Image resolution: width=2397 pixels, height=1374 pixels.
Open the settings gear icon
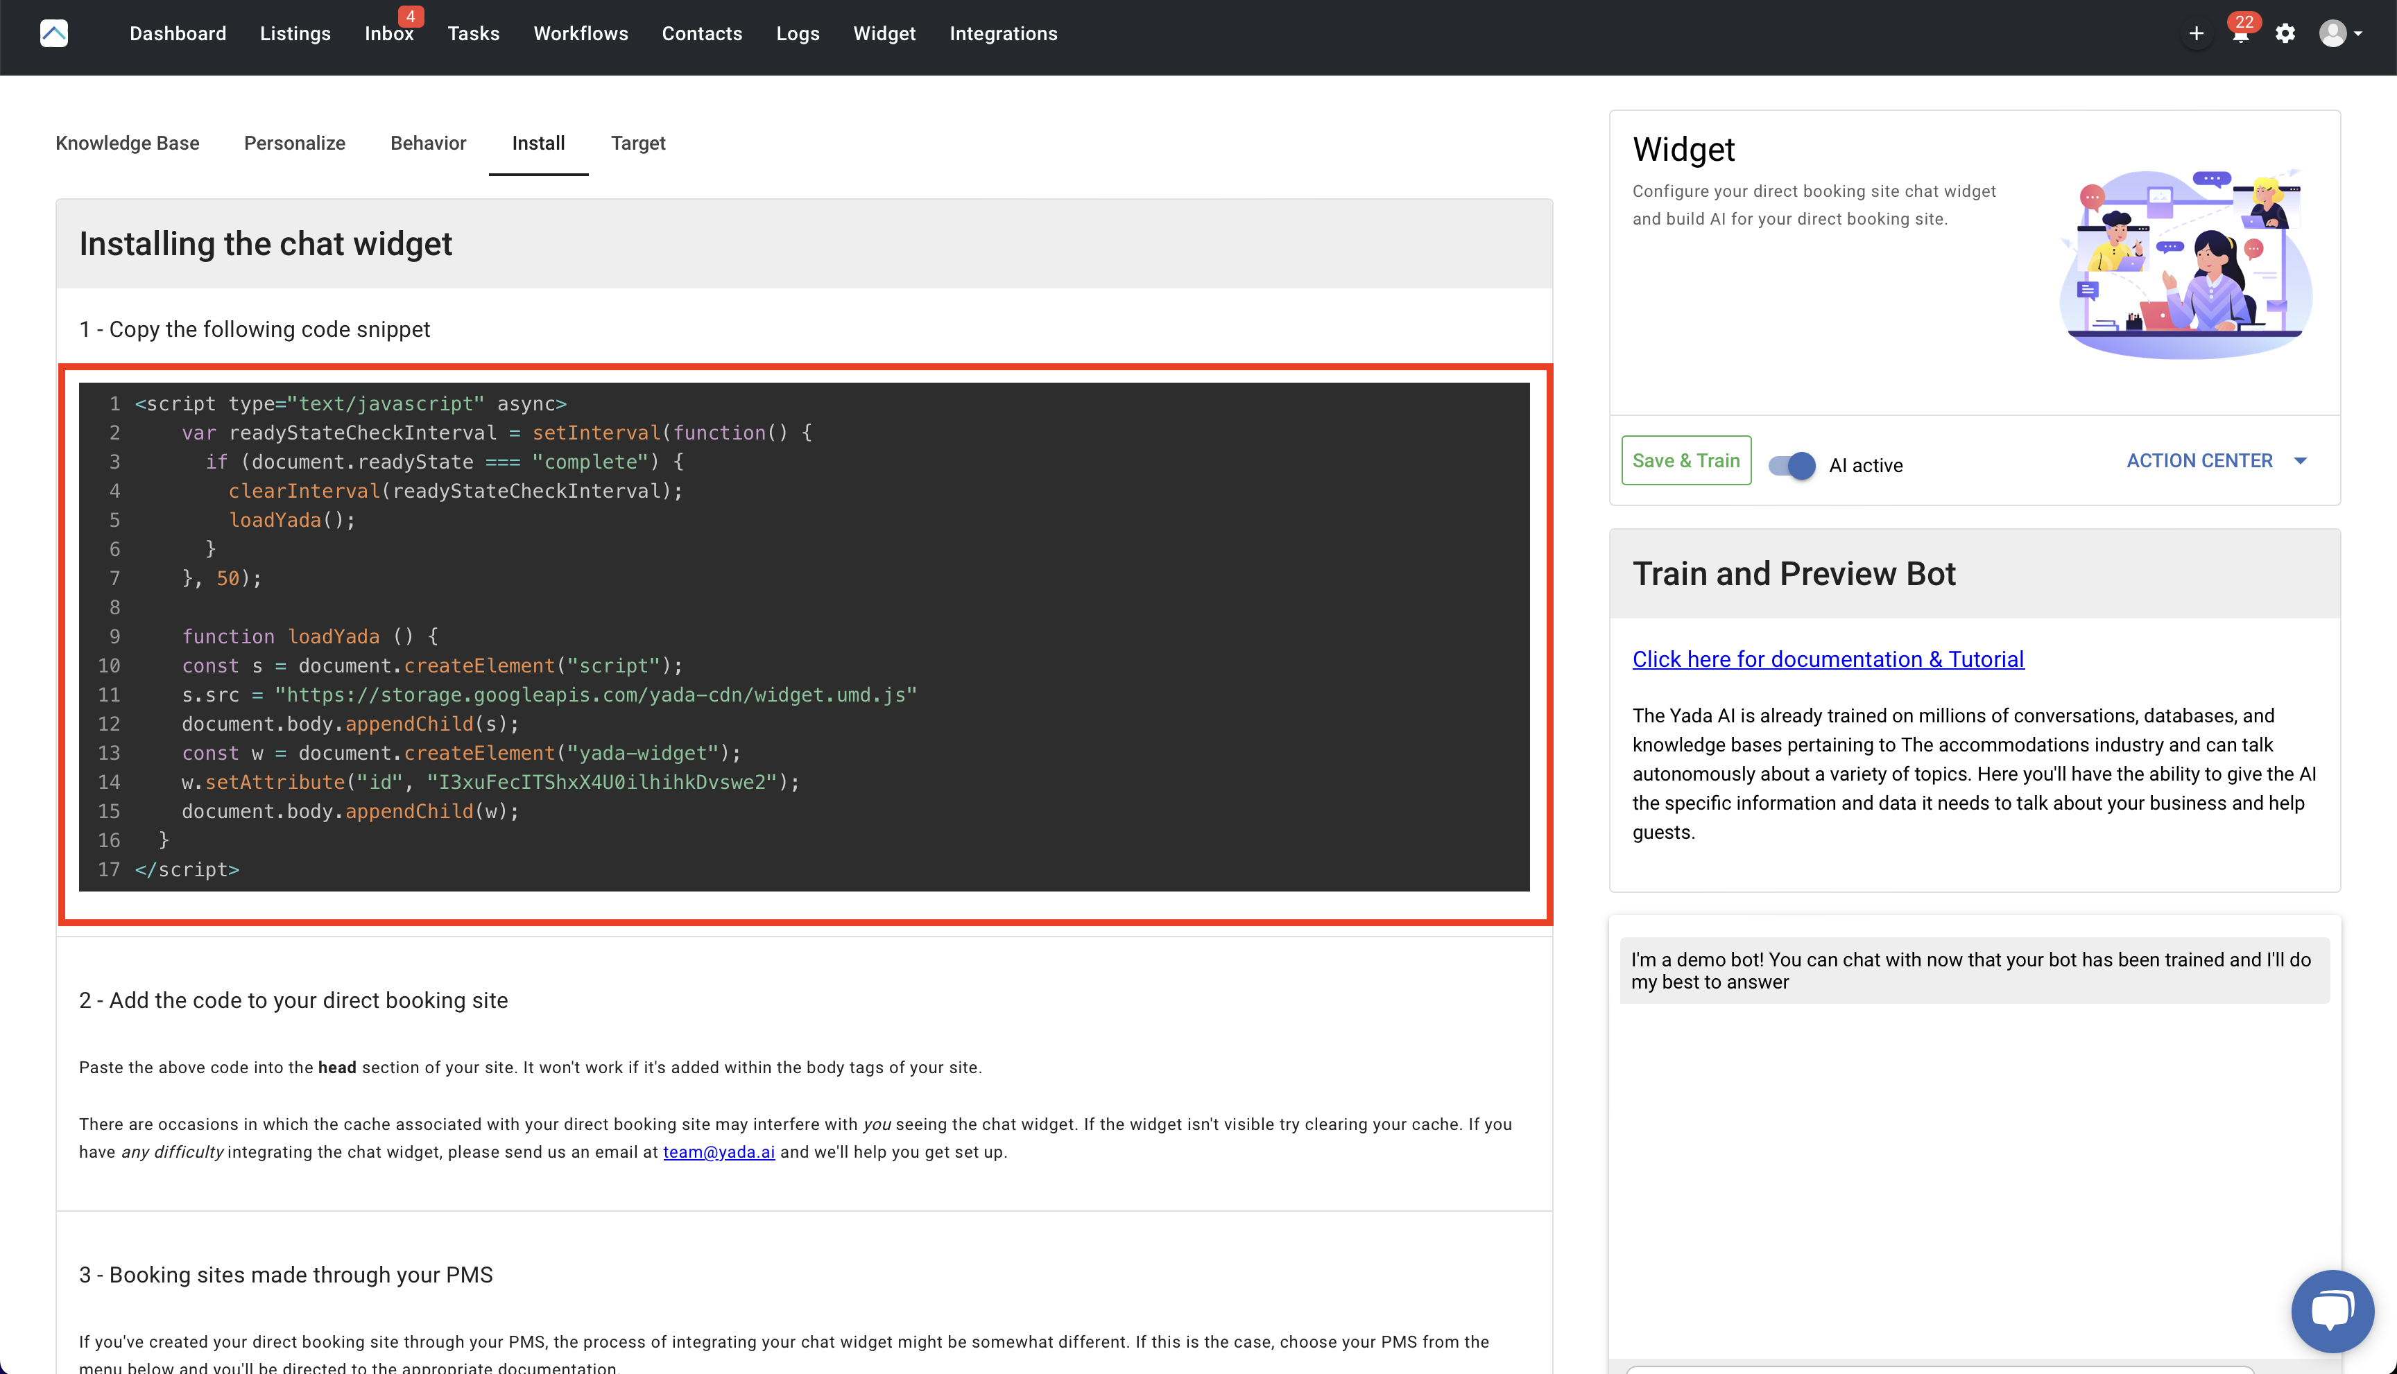click(2285, 34)
